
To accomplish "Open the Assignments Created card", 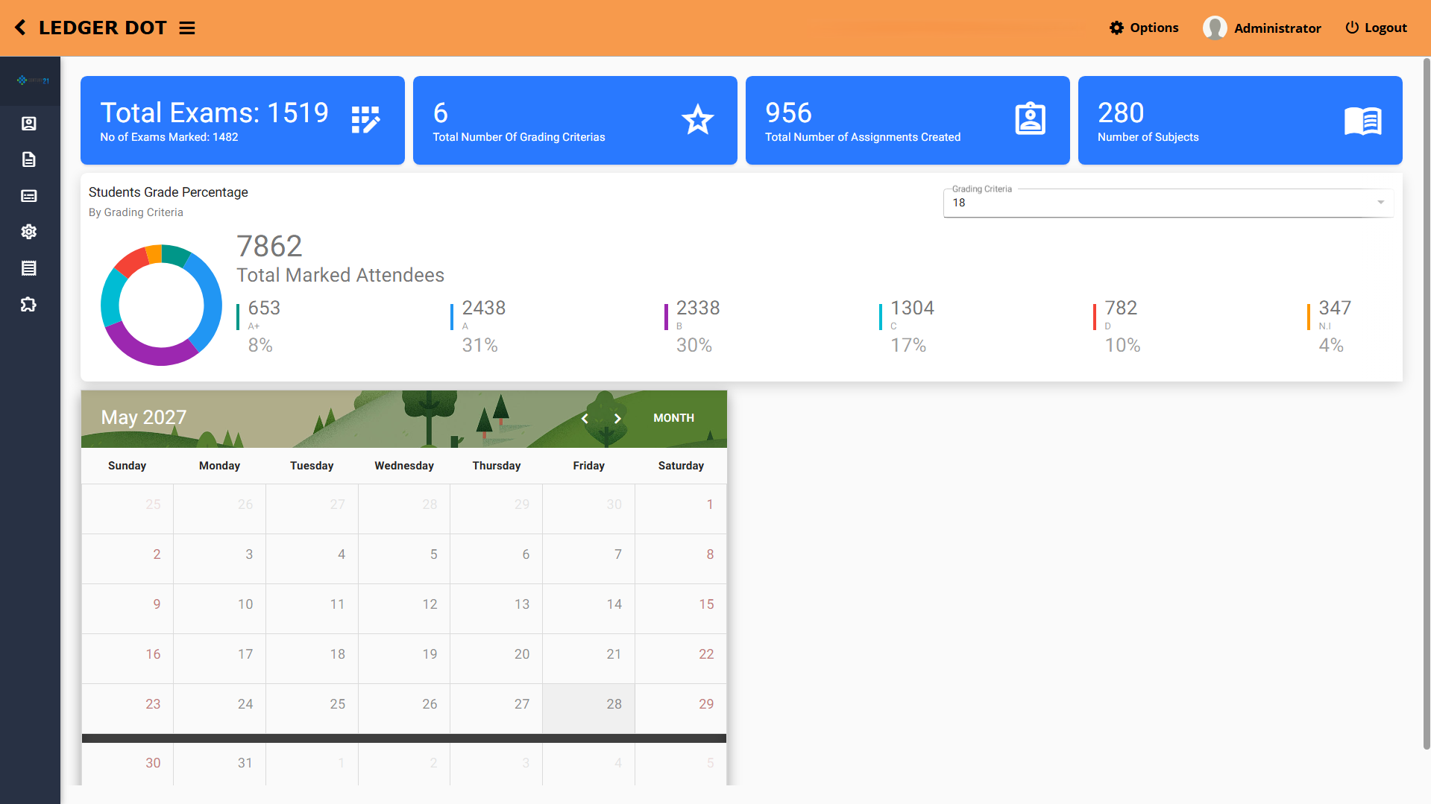I will tap(908, 120).
